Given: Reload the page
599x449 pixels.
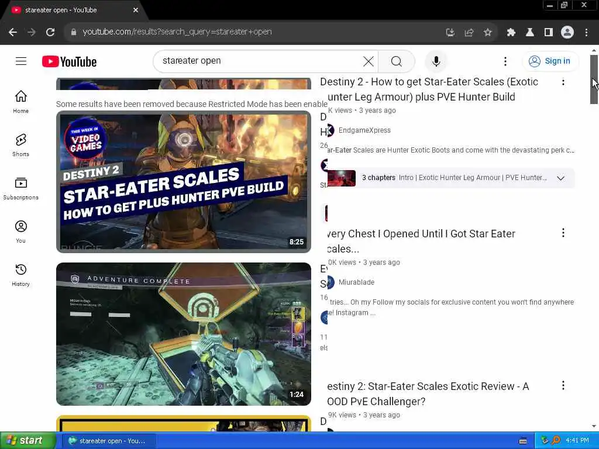Looking at the screenshot, I should pos(50,32).
